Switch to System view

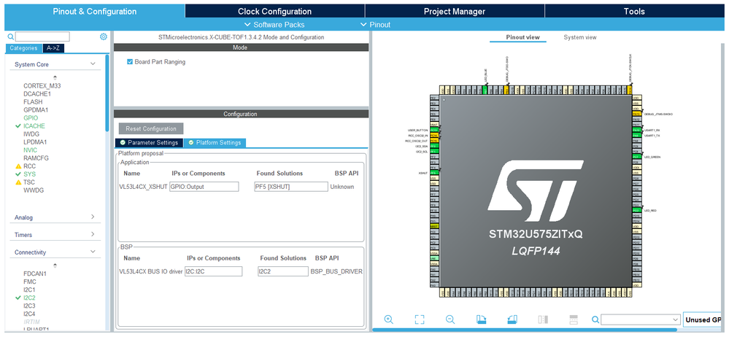pyautogui.click(x=579, y=37)
